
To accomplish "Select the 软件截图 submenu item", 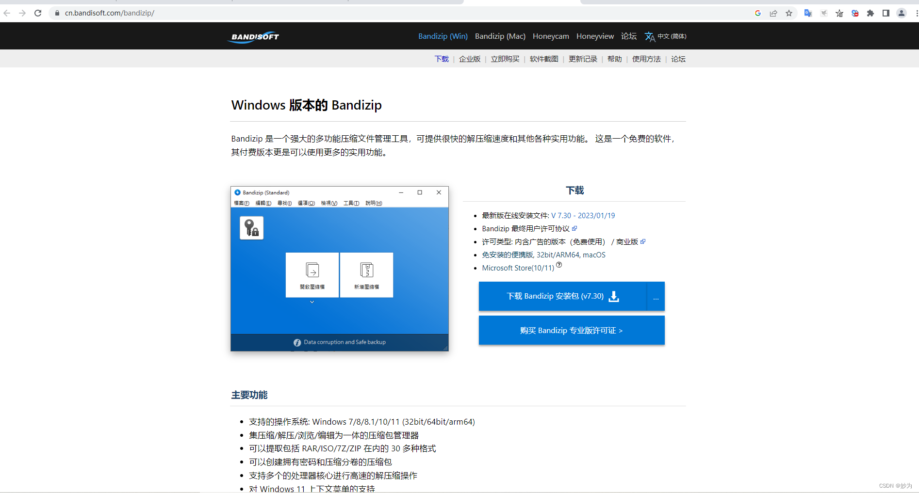I will pos(544,59).
